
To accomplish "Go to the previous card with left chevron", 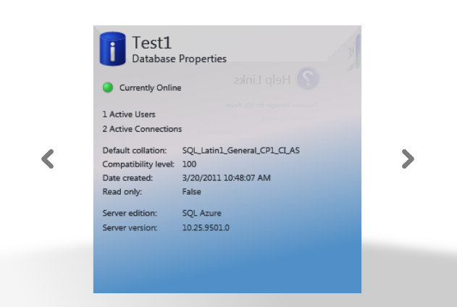I will click(x=48, y=159).
